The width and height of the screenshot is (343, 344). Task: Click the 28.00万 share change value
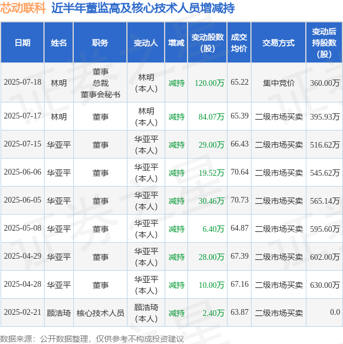pyautogui.click(x=212, y=258)
